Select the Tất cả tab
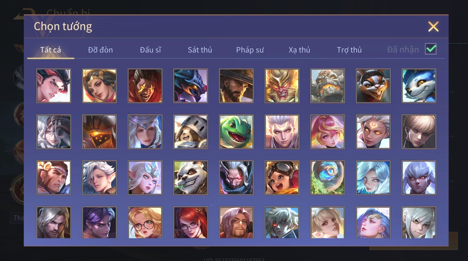468x261 pixels. [x=51, y=50]
